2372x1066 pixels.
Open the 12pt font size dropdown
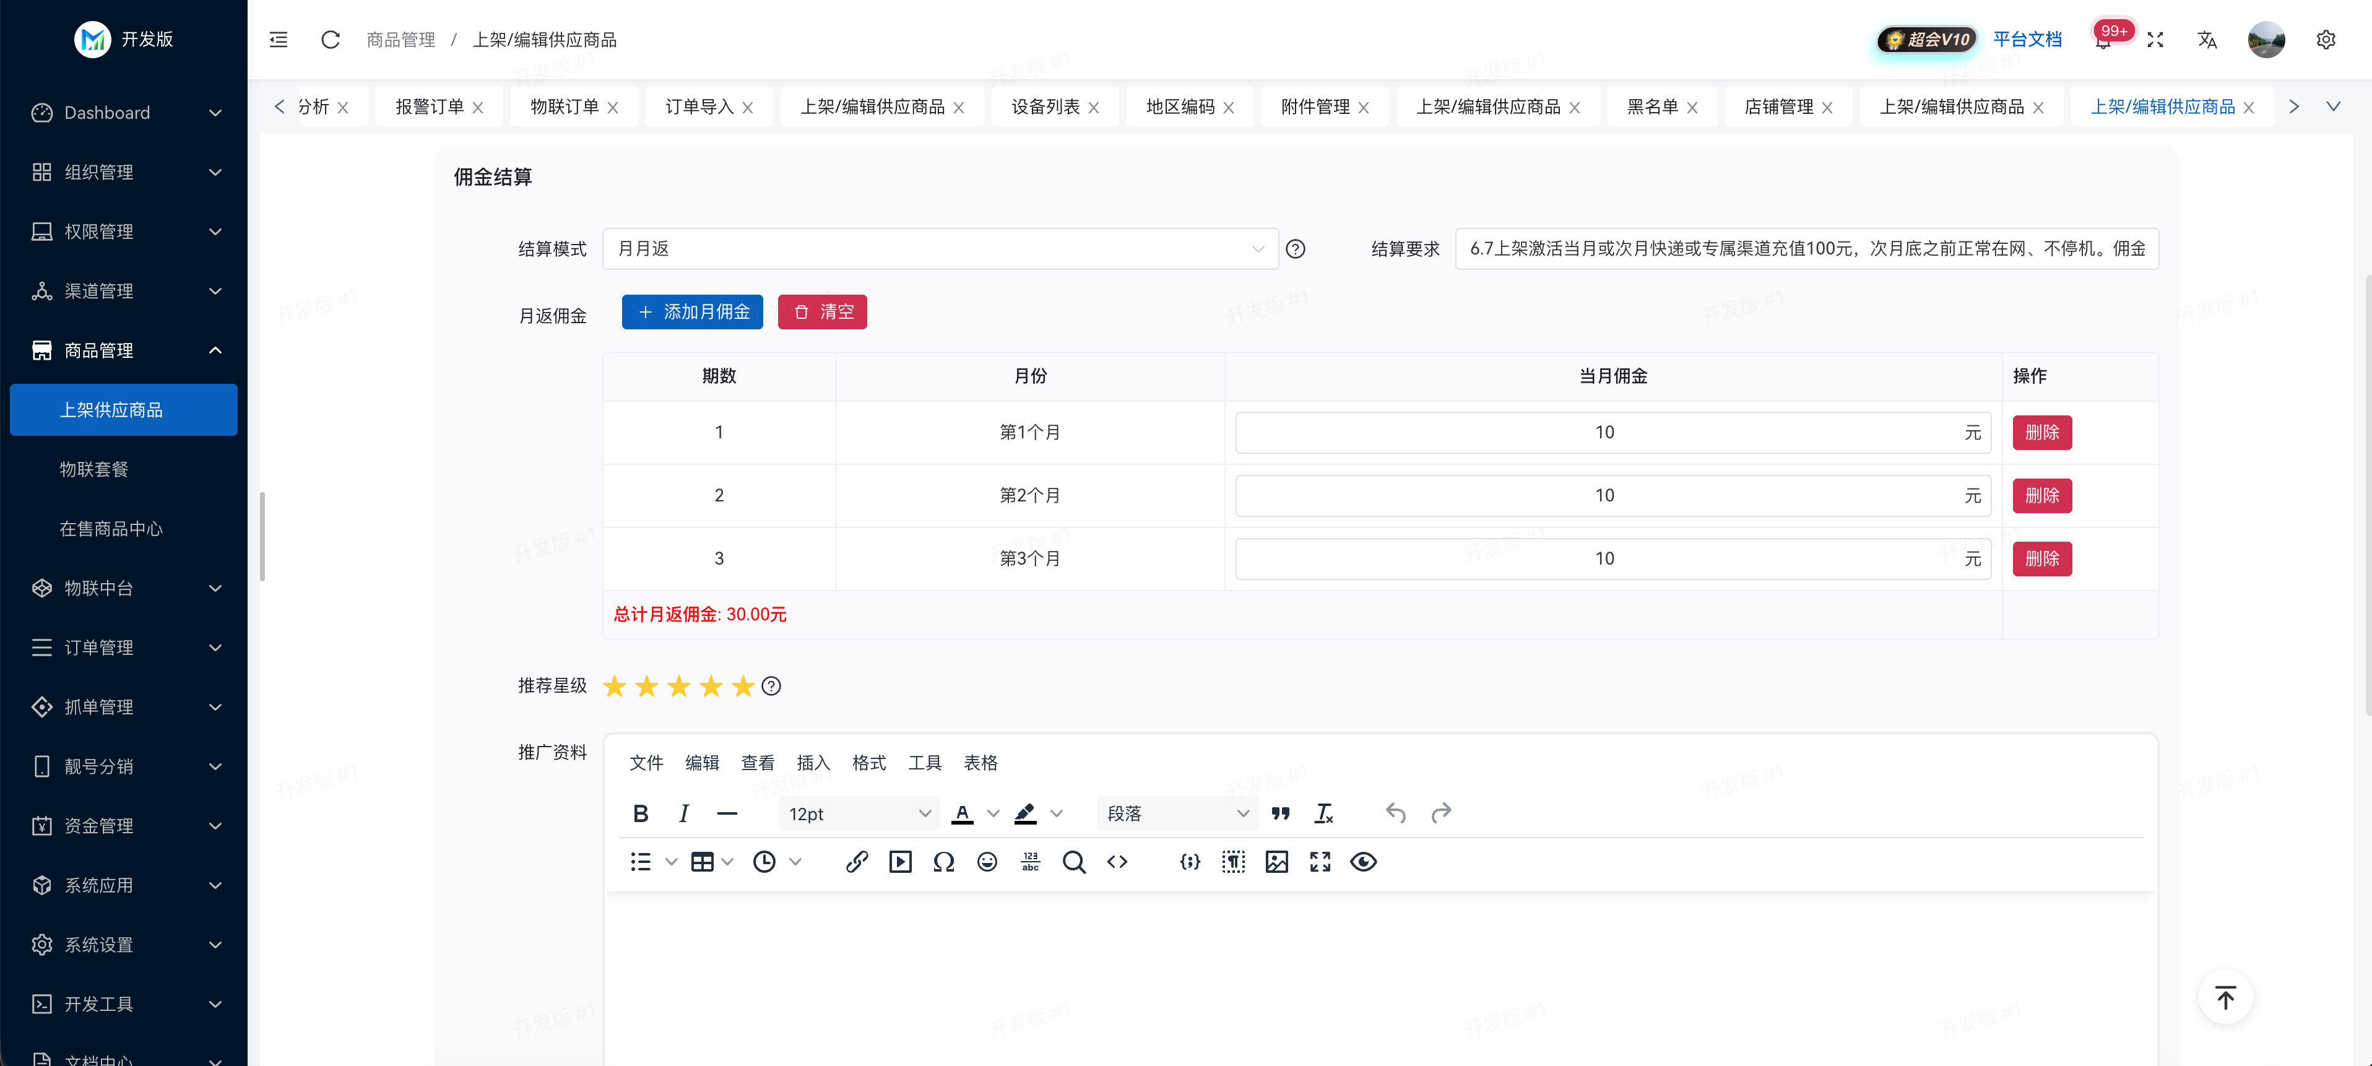(x=858, y=814)
